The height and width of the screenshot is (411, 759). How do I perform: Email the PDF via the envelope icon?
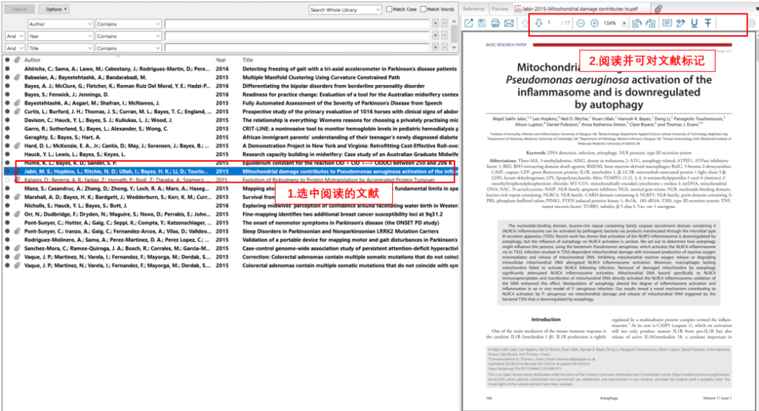click(x=509, y=23)
